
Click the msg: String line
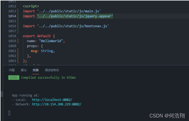(x=43, y=51)
